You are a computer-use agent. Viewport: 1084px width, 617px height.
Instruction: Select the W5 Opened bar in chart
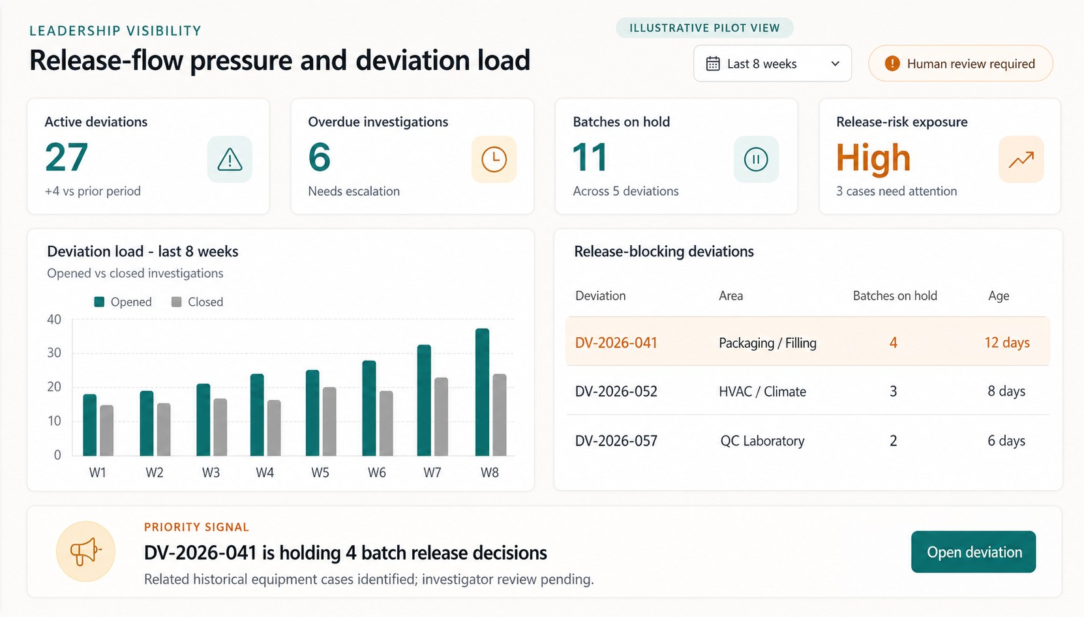point(312,413)
